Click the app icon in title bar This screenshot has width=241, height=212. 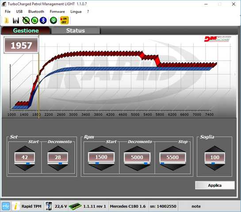pyautogui.click(x=4, y=4)
